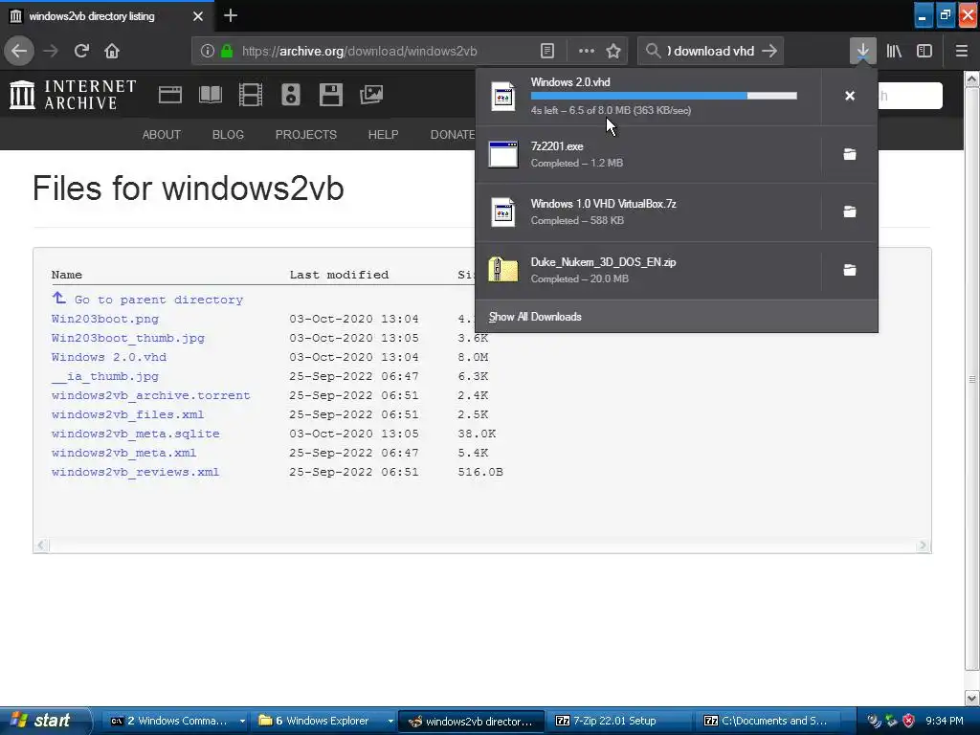Open the Firefox hamburger menu
Viewport: 980px width, 735px height.
[x=961, y=51]
